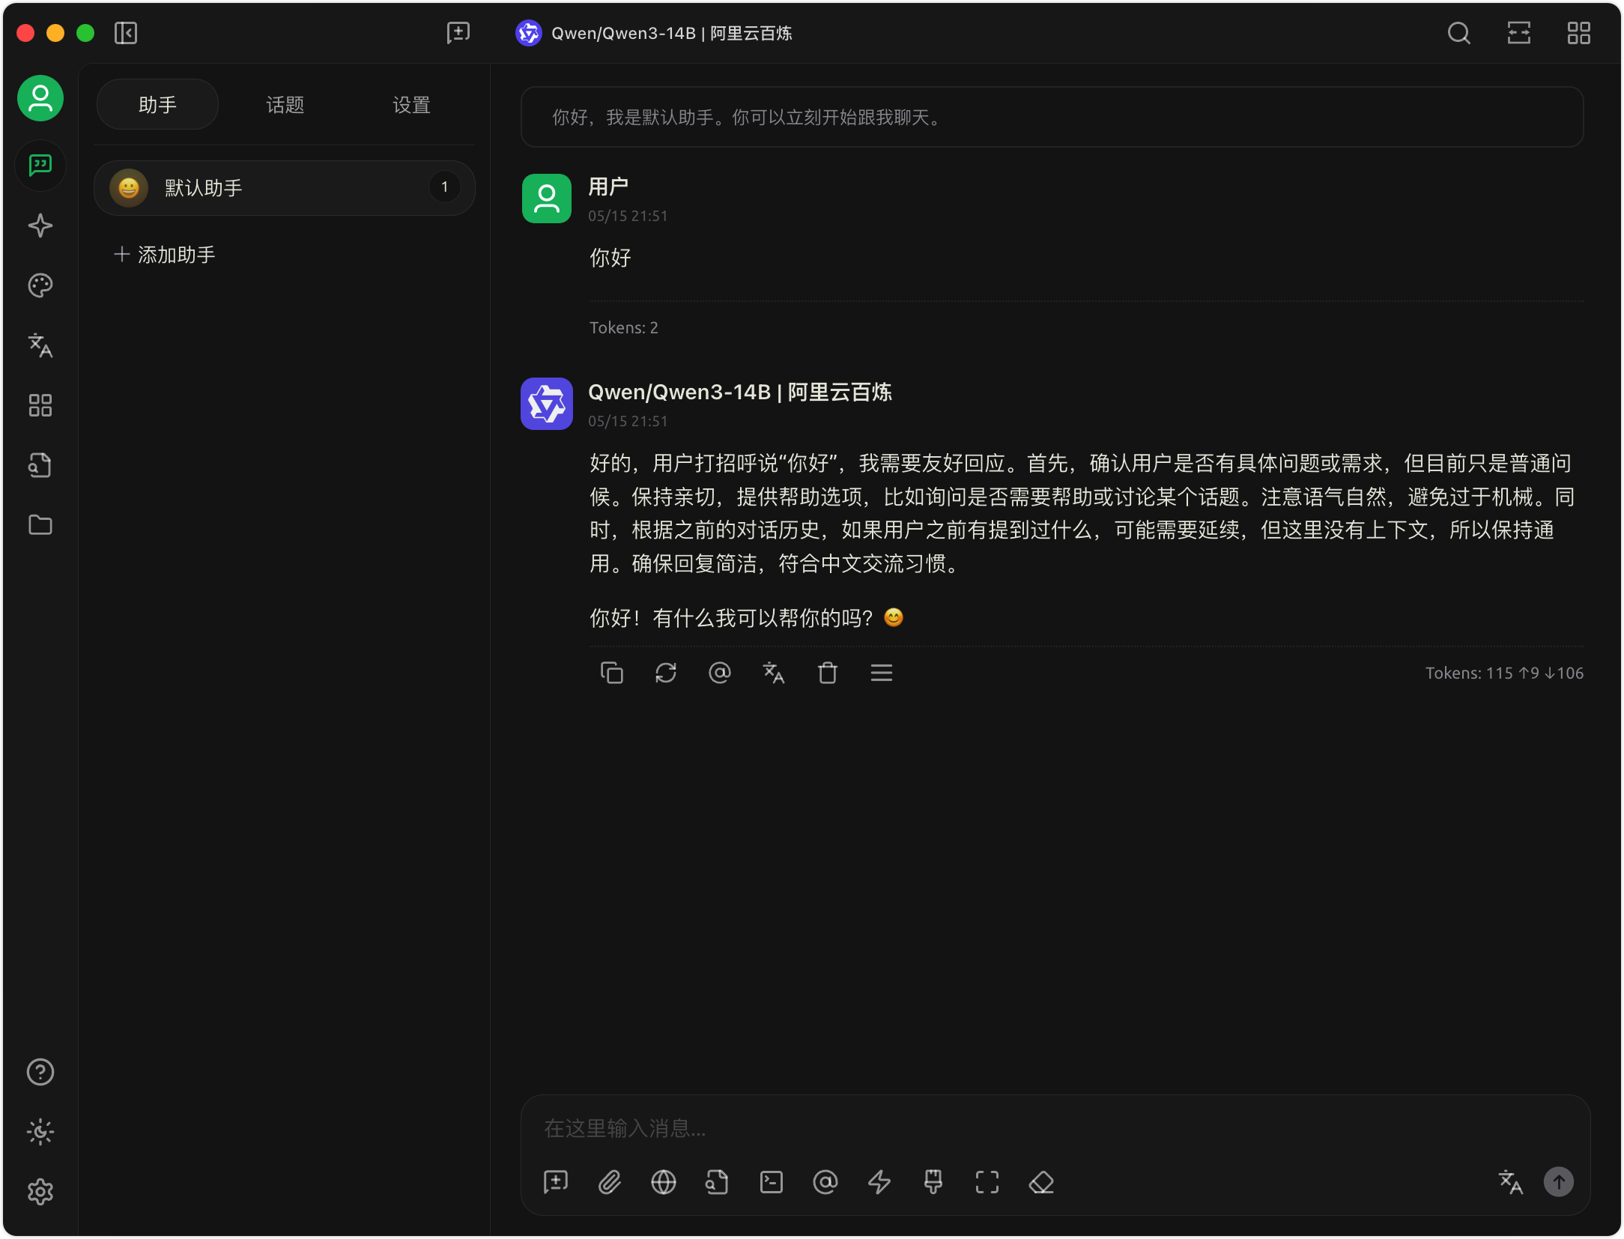Viewport: 1624px width, 1239px height.
Task: Clear messages with eraser icon
Action: point(1041,1182)
